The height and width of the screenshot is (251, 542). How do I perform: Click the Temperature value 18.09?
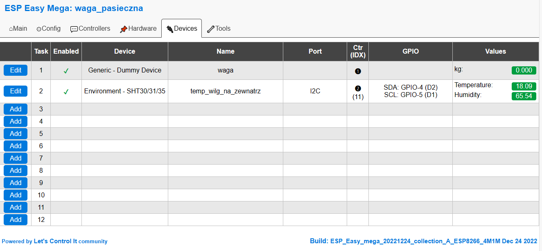pyautogui.click(x=524, y=86)
